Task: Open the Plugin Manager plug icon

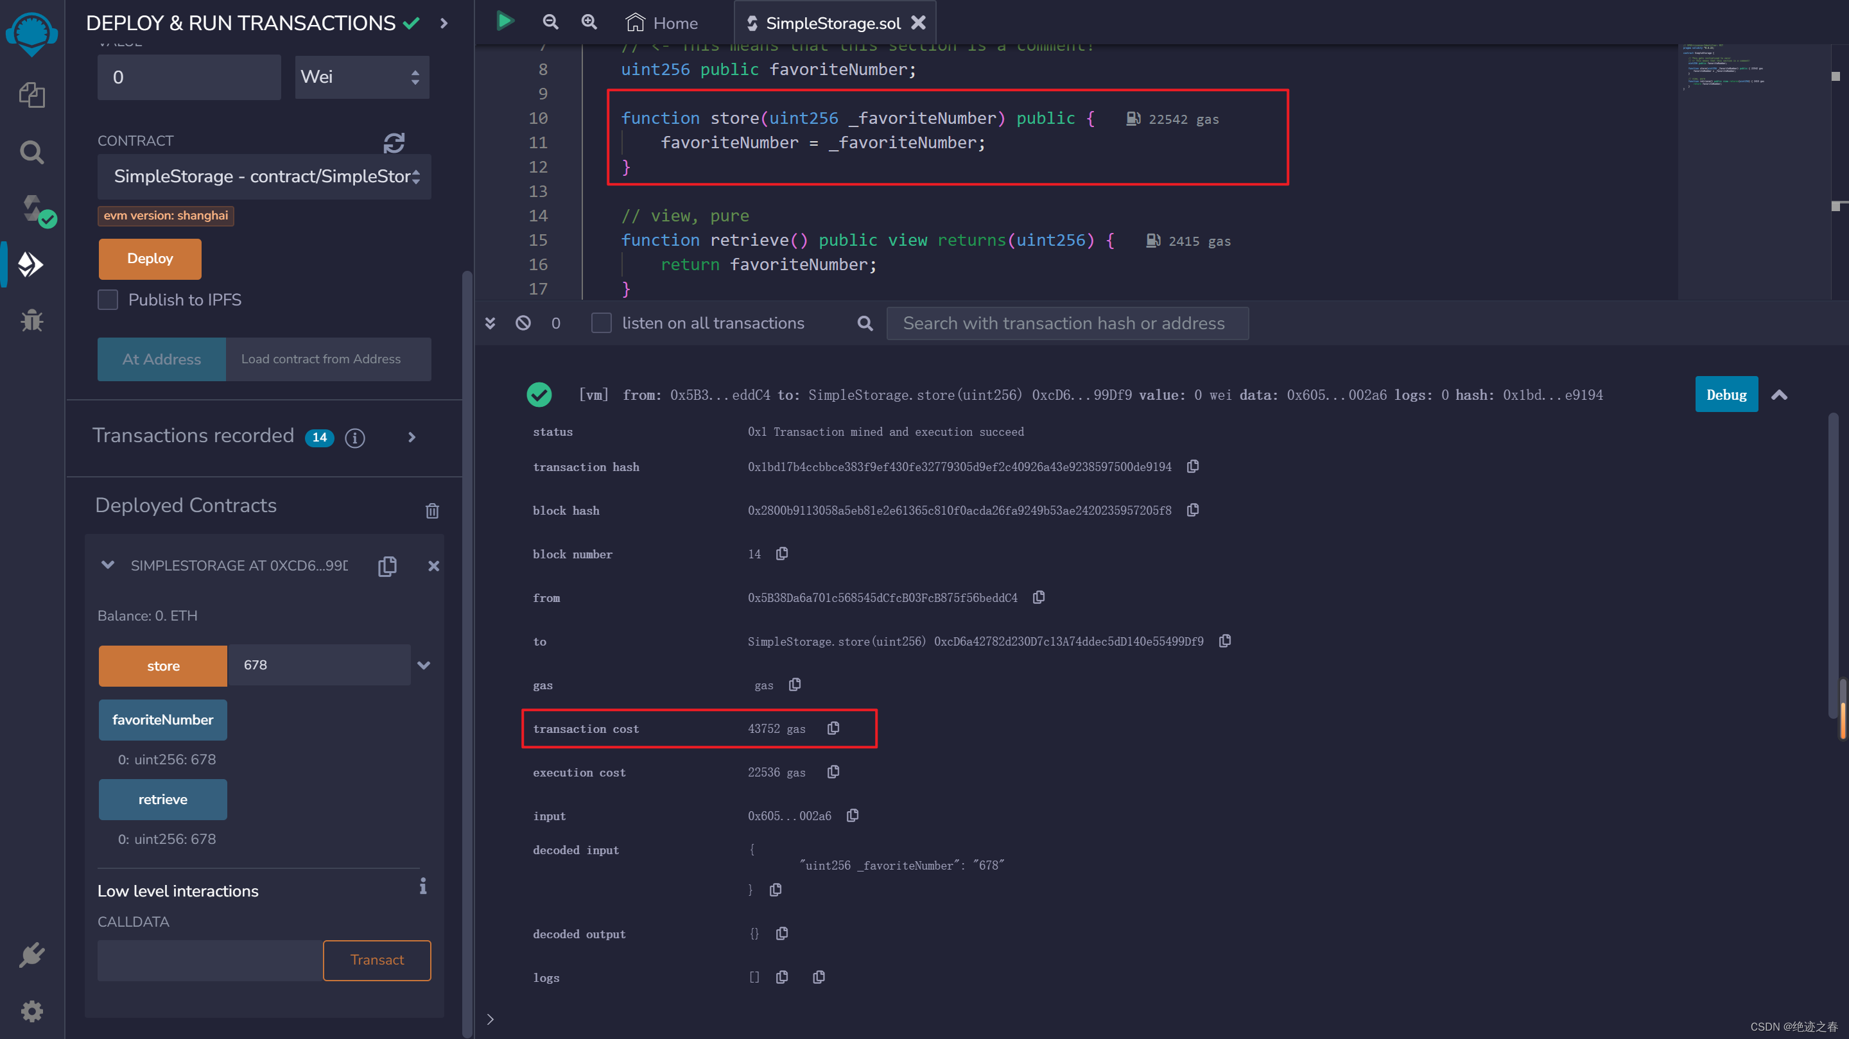Action: coord(31,954)
